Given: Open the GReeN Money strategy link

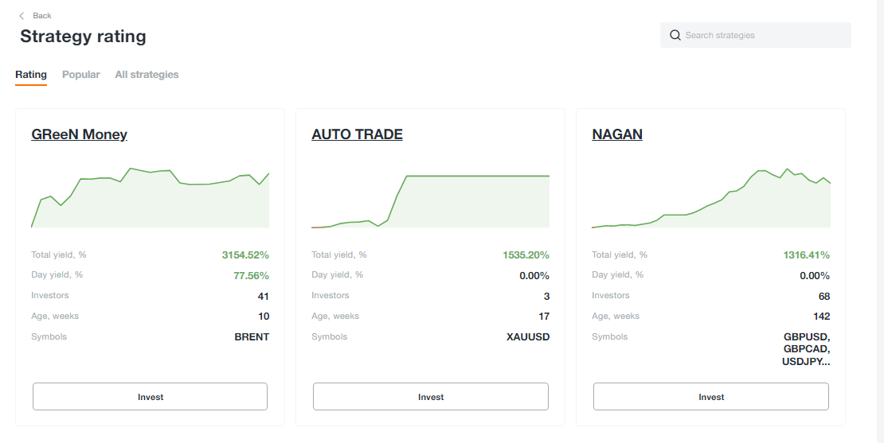Looking at the screenshot, I should (x=80, y=134).
